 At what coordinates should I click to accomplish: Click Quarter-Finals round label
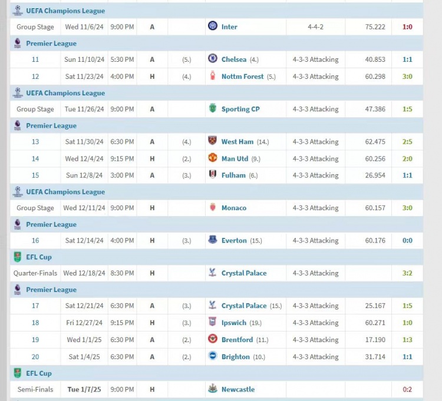coord(35,273)
